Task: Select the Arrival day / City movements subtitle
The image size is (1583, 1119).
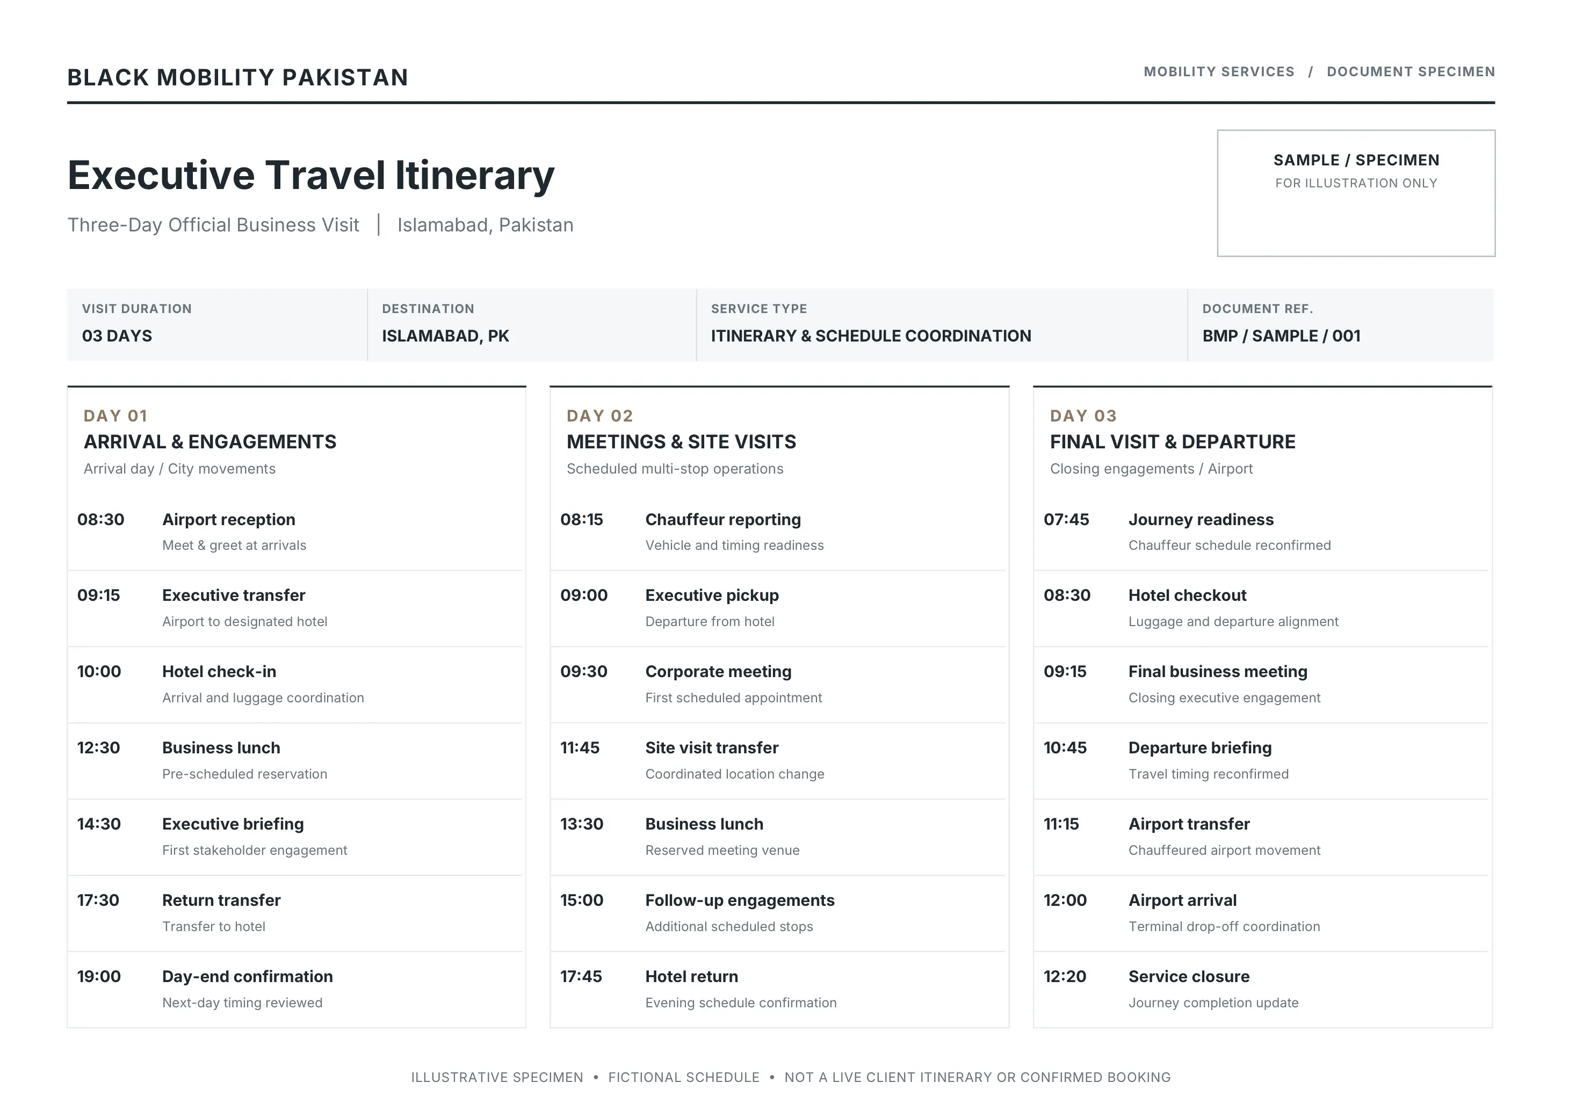Action: (179, 469)
